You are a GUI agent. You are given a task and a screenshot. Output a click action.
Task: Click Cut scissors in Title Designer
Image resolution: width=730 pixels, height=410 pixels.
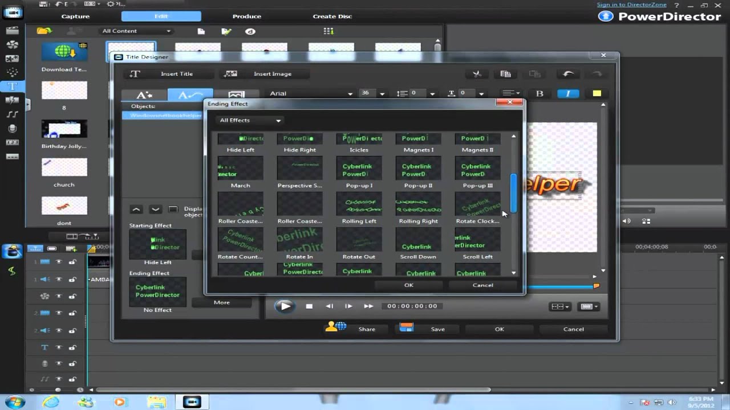pyautogui.click(x=477, y=73)
